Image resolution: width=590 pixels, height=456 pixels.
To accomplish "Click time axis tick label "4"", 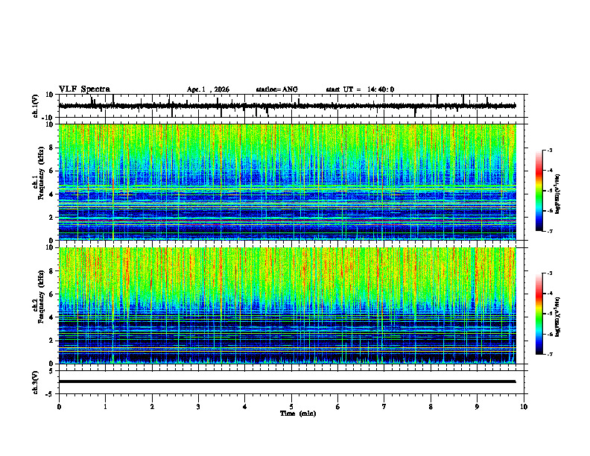I will (245, 407).
